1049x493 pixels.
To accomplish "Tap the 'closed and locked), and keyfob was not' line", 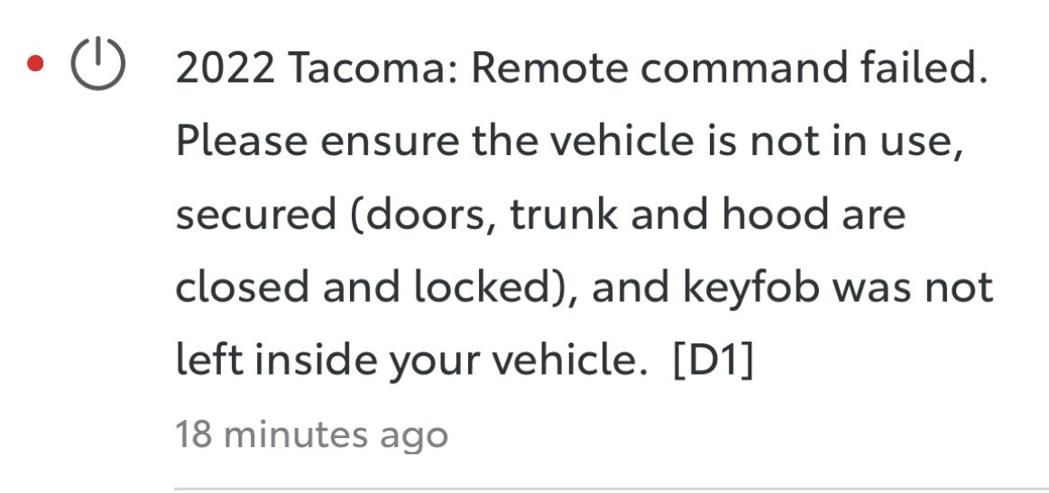I will (x=584, y=288).
